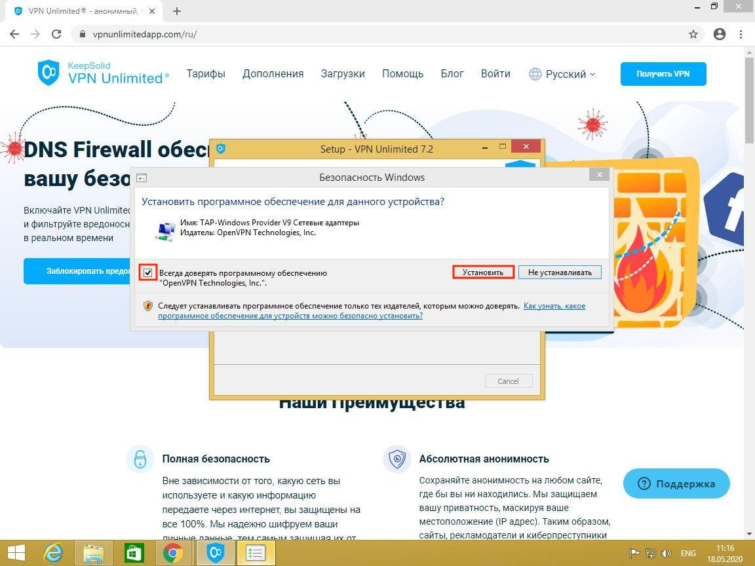Go to the Загрузки page
Image resolution: width=755 pixels, height=566 pixels.
coord(343,74)
